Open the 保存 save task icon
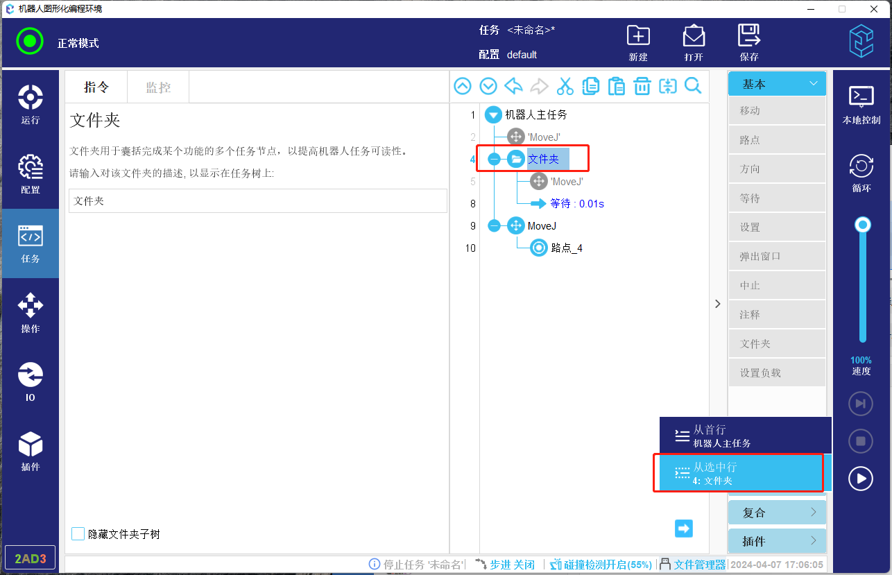The image size is (892, 575). click(748, 42)
